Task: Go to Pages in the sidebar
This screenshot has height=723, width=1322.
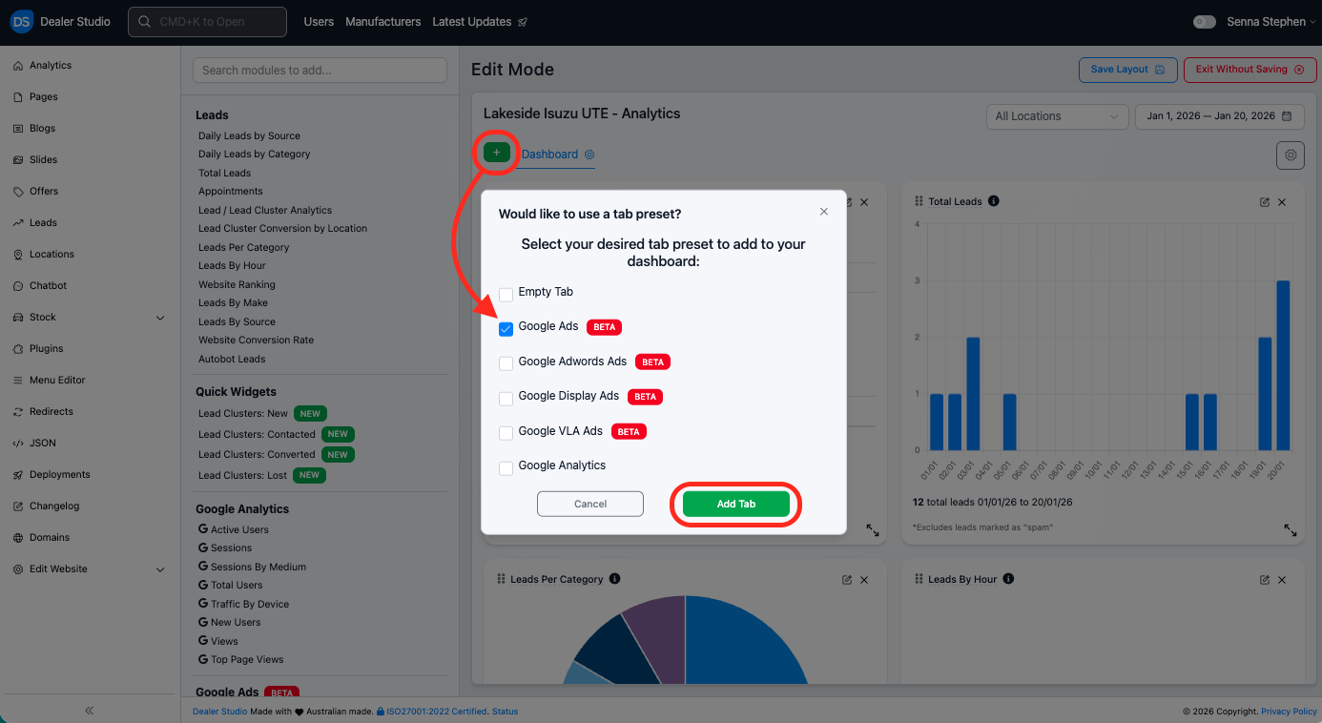Action: coord(43,97)
